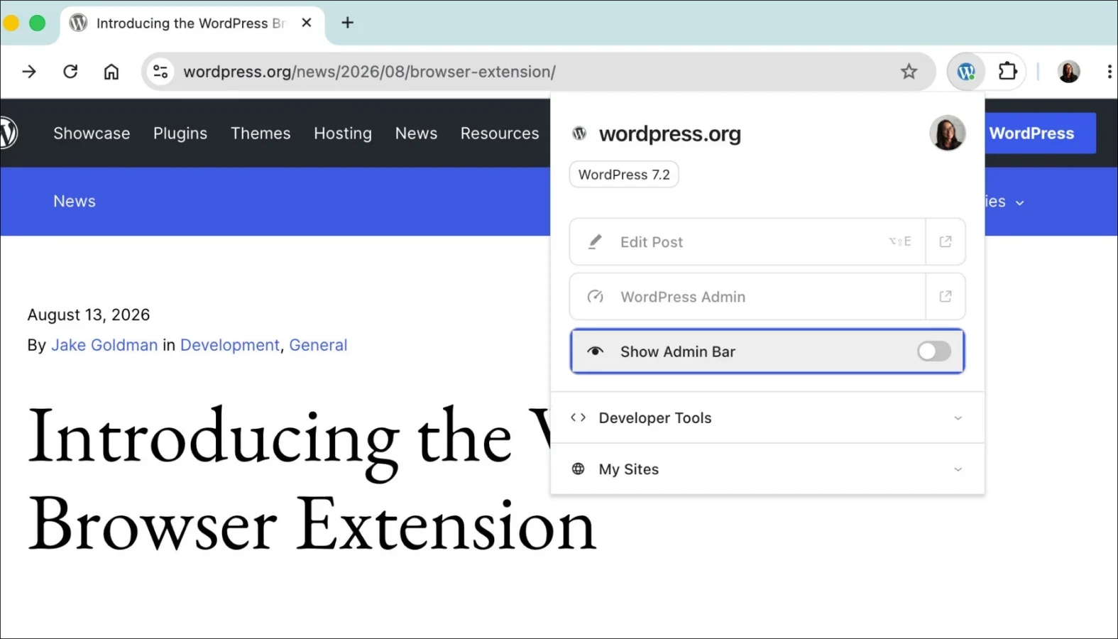
Task: Click the WordPress extension icon in toolbar
Action: pyautogui.click(x=966, y=71)
